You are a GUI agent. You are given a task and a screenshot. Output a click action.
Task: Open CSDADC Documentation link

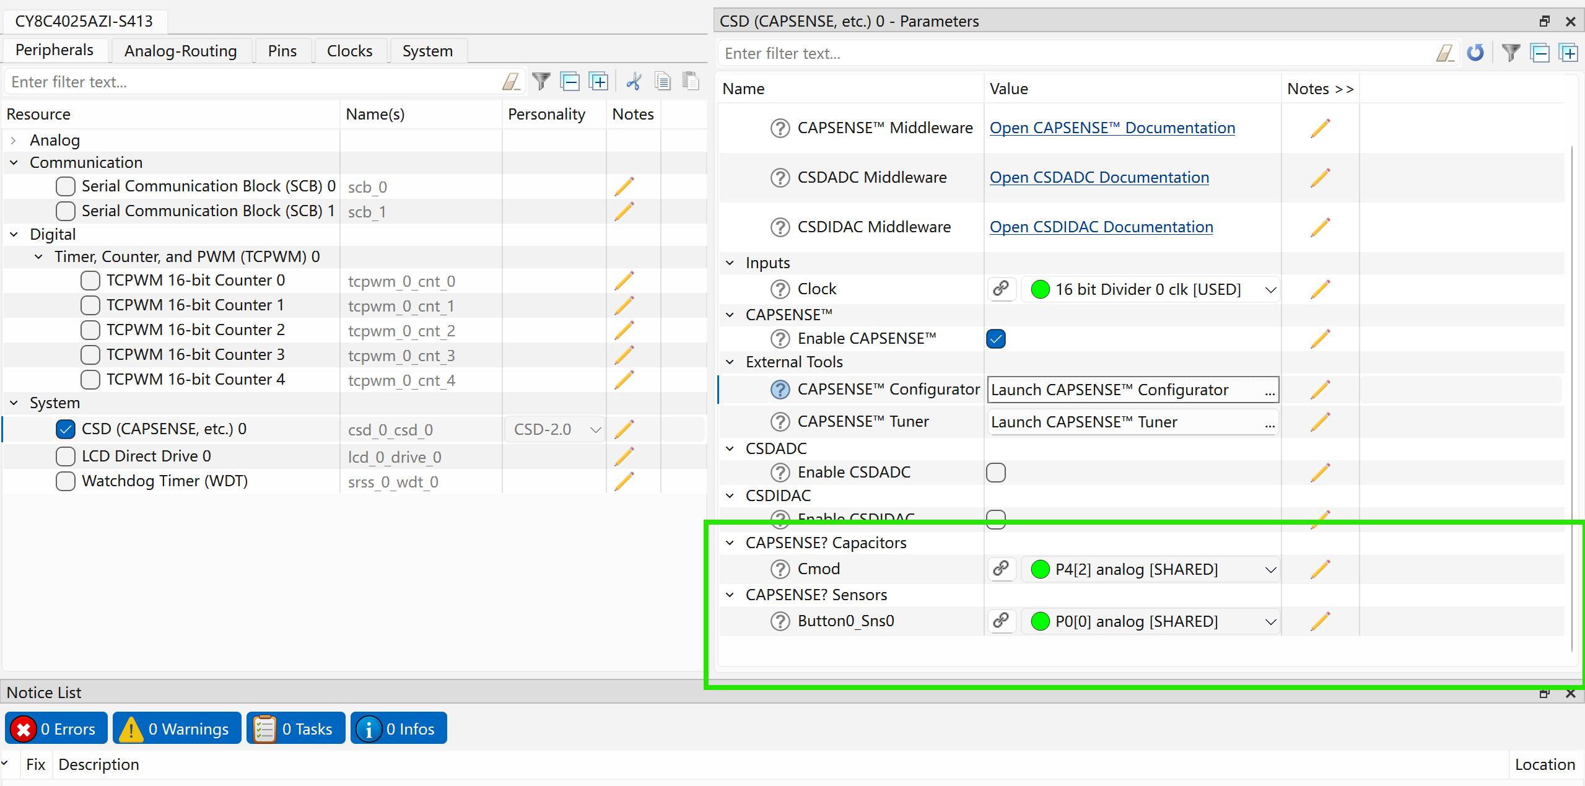(1099, 178)
